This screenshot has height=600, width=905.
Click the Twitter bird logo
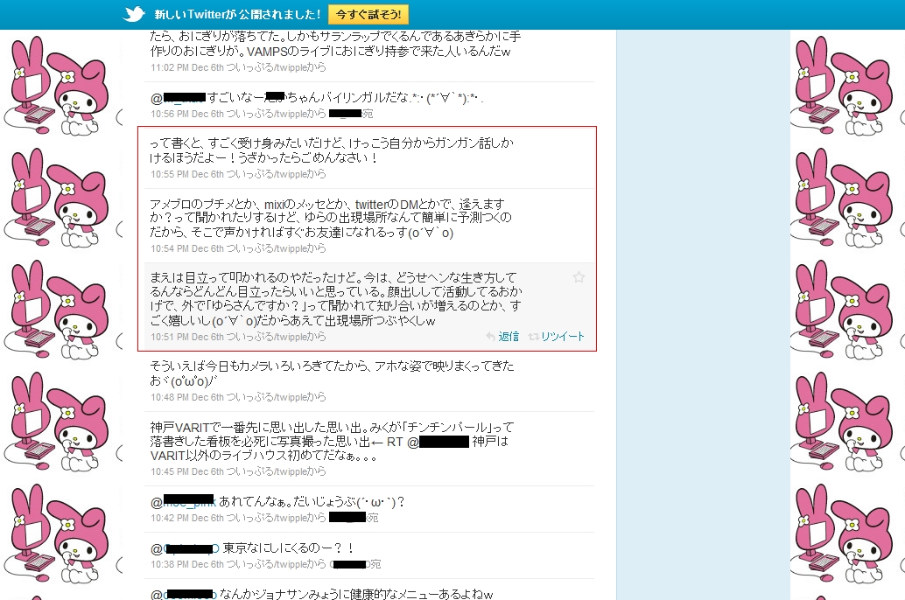133,14
